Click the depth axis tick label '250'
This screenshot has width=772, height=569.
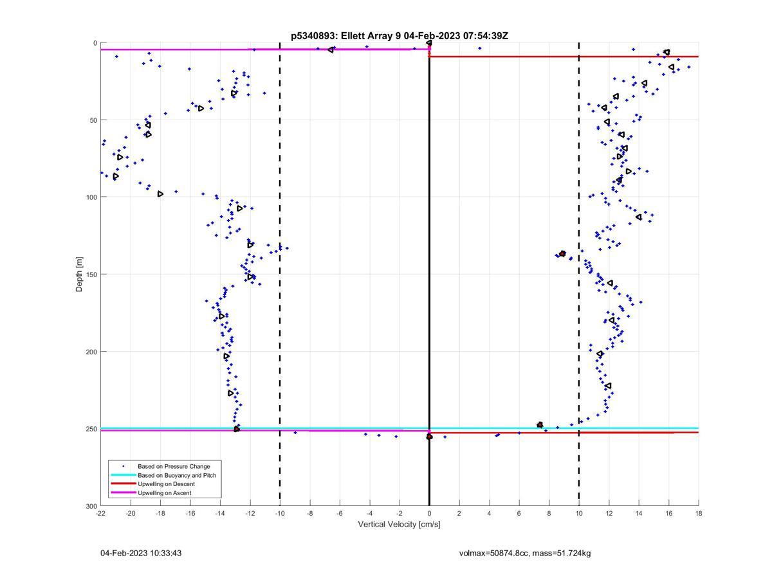click(91, 429)
